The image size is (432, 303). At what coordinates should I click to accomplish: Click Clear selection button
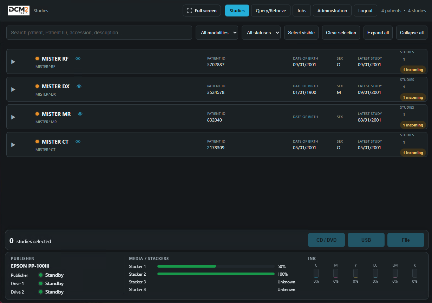pyautogui.click(x=341, y=33)
